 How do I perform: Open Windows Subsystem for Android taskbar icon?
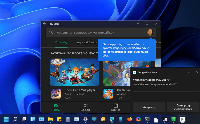(174, 119)
